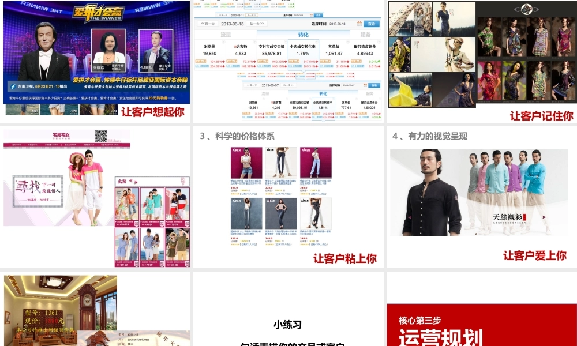Click the calendar icon beside the 选择时间 field
The width and height of the screenshot is (577, 346).
pyautogui.click(x=358, y=23)
